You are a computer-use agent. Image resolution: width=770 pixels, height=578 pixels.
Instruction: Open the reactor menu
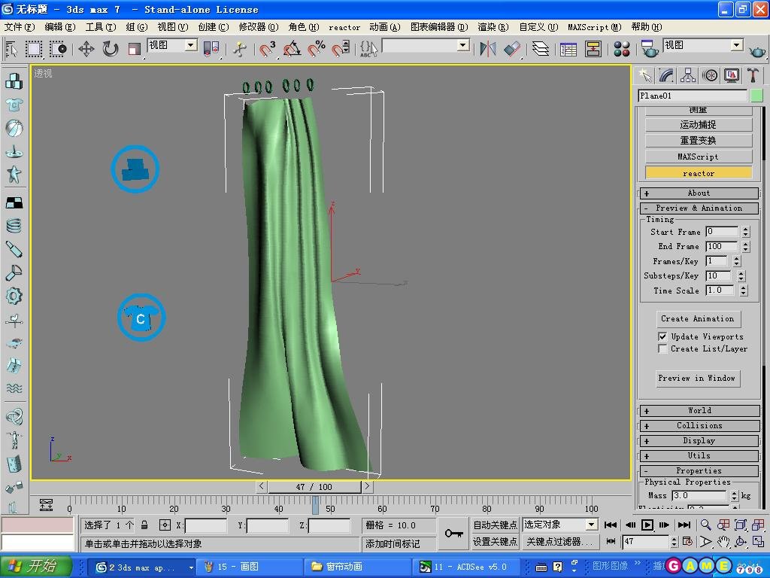(x=344, y=27)
